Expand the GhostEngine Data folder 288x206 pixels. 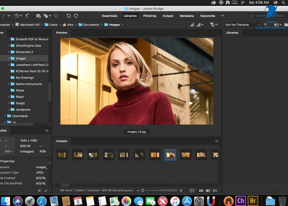click(9, 45)
